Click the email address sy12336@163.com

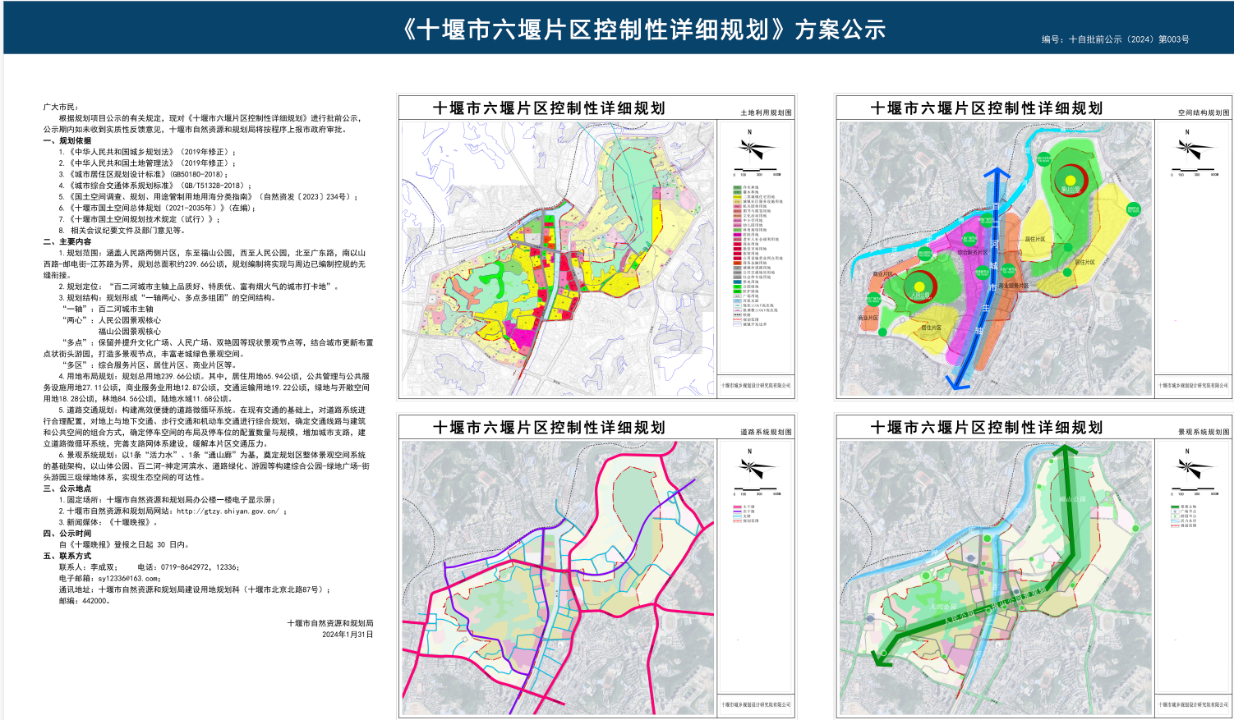coord(129,578)
